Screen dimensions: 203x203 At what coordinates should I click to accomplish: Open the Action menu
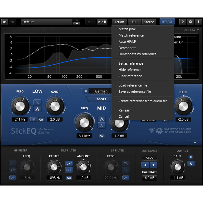pos(119,22)
